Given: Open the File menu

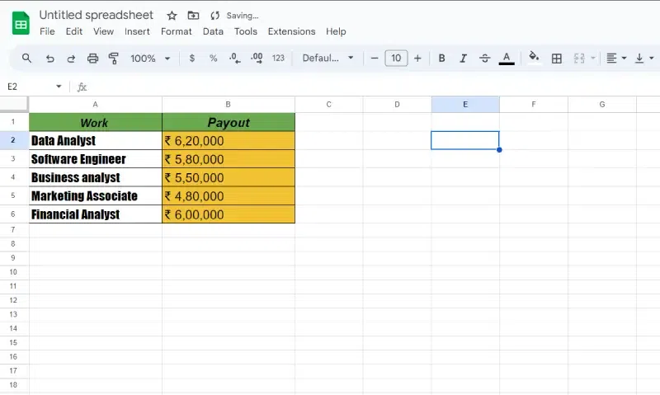Looking at the screenshot, I should pyautogui.click(x=47, y=31).
